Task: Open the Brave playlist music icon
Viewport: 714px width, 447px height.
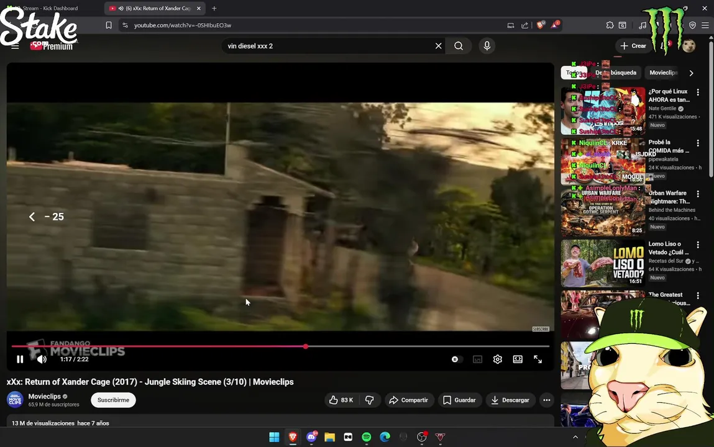Action: pyautogui.click(x=642, y=25)
